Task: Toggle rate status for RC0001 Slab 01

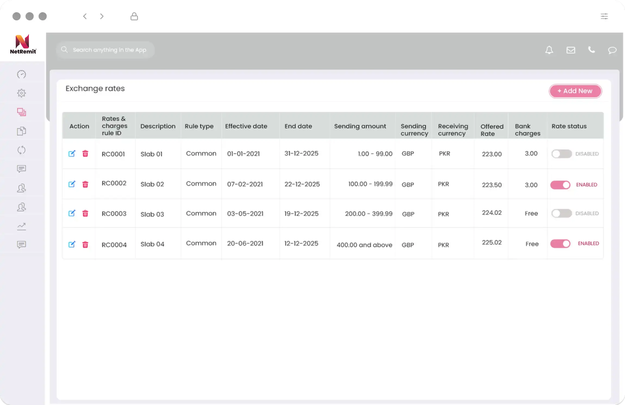Action: tap(561, 153)
